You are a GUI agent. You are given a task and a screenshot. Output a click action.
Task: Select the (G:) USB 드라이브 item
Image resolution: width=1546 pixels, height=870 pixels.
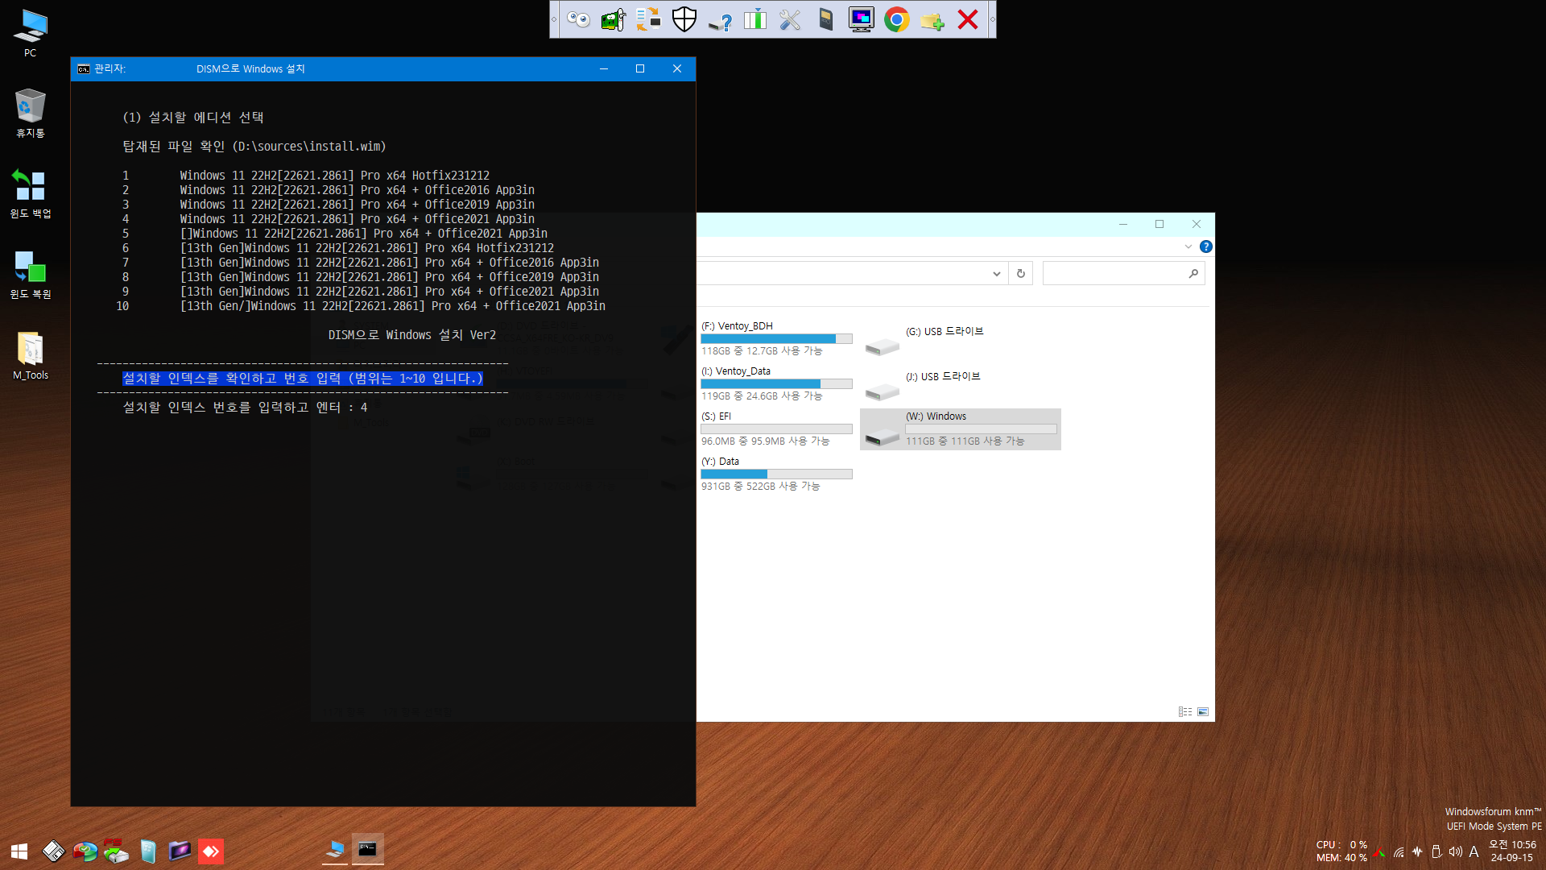coord(961,338)
